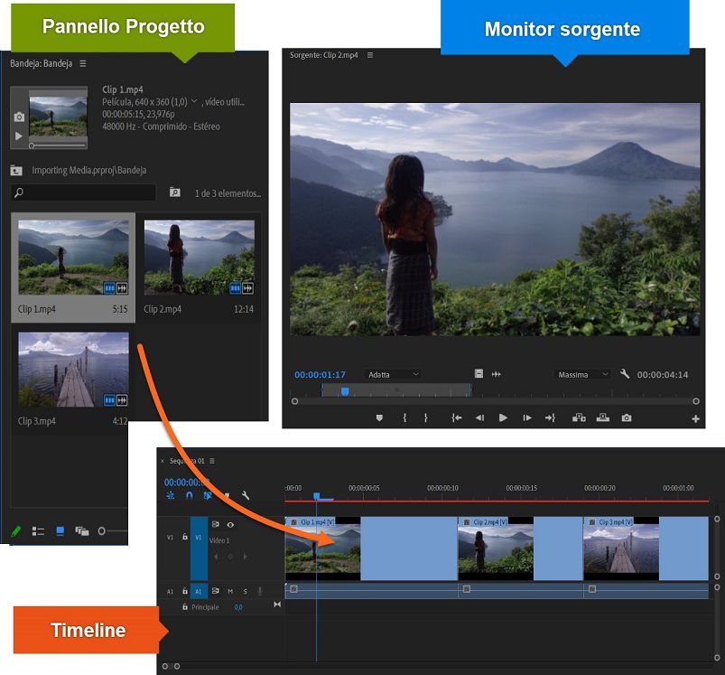
Task: Select the Clip 1.mp4 thumbnail
Action: [x=73, y=258]
